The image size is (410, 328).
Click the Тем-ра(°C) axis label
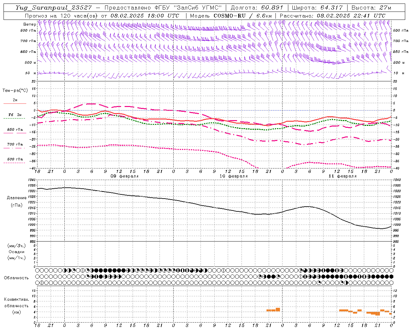(15, 91)
